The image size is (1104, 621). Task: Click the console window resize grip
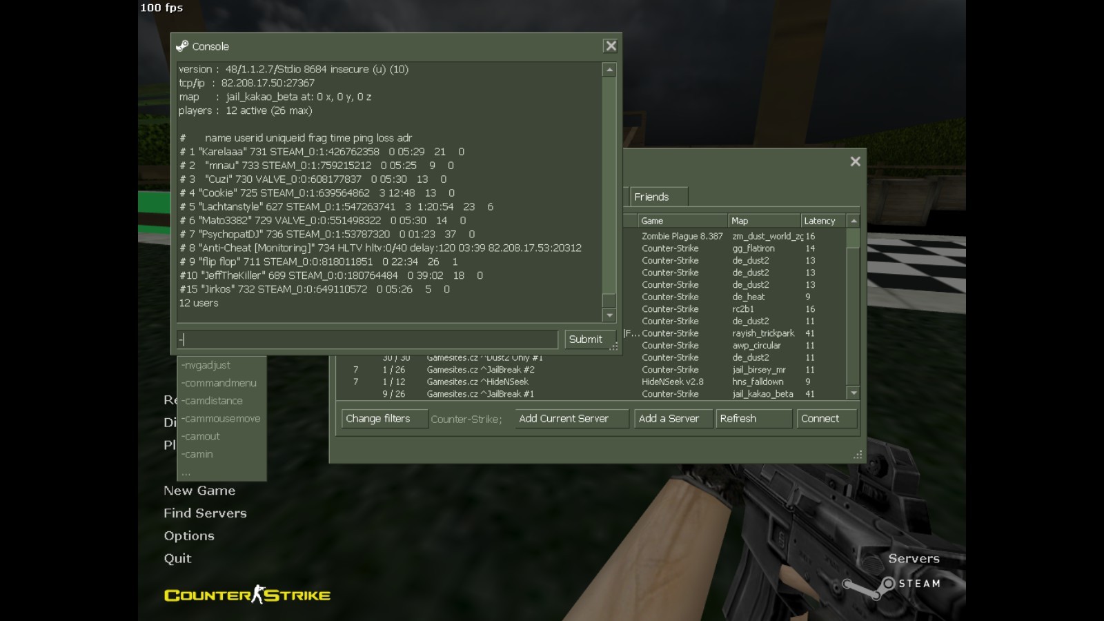point(613,347)
